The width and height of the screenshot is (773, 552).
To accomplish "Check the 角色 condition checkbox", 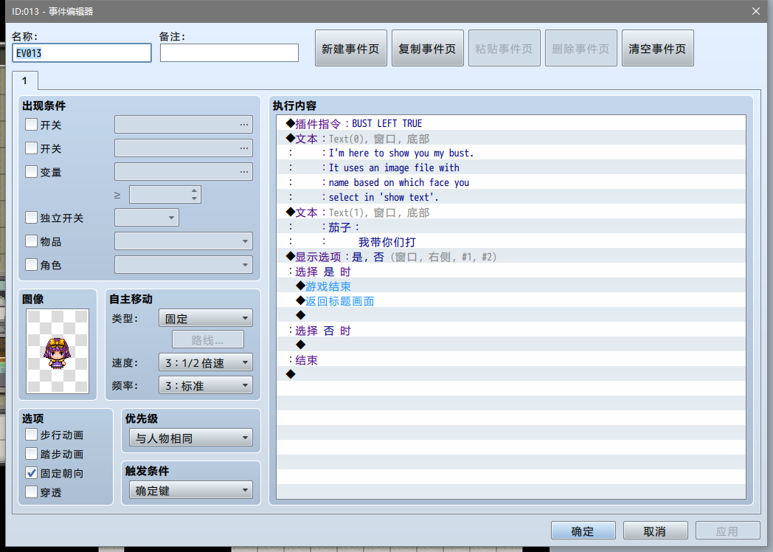I will [x=31, y=265].
